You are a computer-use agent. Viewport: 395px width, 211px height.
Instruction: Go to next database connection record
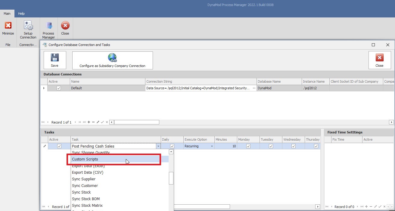click(x=75, y=122)
